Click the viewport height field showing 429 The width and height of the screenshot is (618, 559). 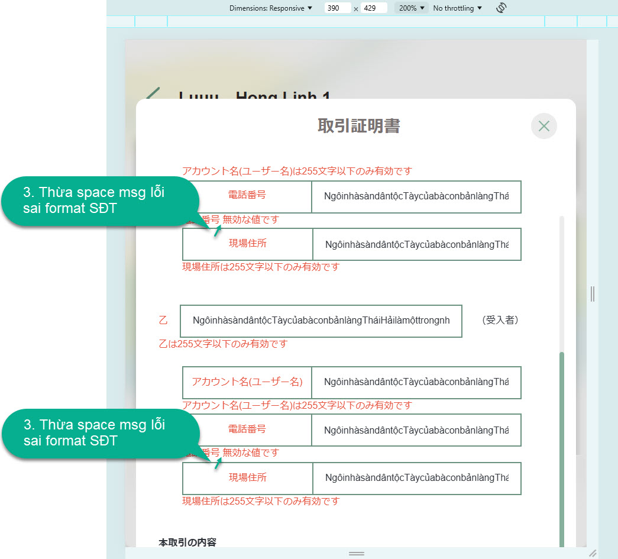coord(374,8)
